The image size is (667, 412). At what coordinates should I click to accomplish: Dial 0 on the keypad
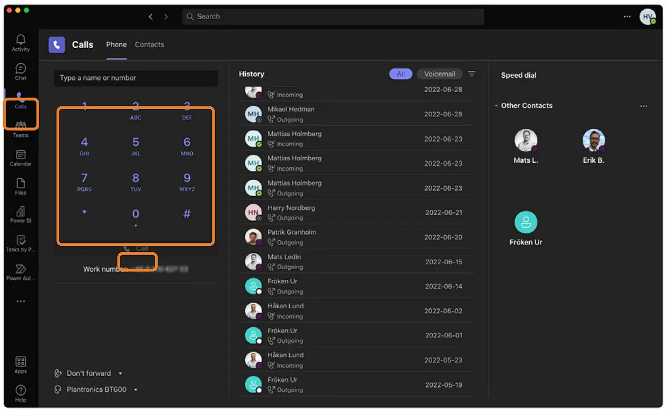(136, 217)
